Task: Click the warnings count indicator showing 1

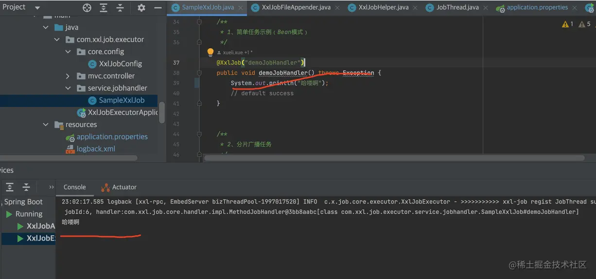Action: [x=567, y=24]
